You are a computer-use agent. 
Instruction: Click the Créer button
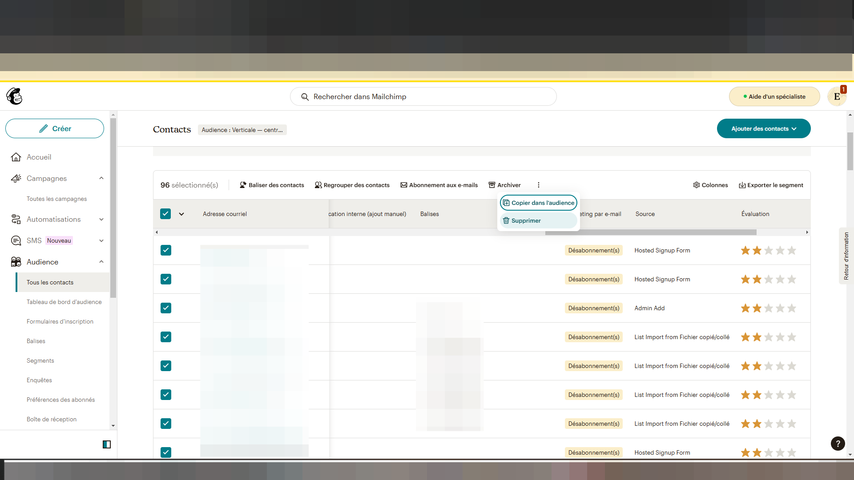click(55, 128)
